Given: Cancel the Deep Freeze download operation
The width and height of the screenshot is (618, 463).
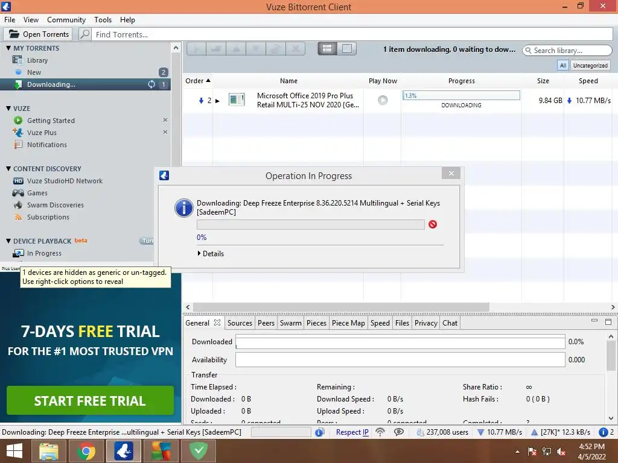Looking at the screenshot, I should click(433, 224).
